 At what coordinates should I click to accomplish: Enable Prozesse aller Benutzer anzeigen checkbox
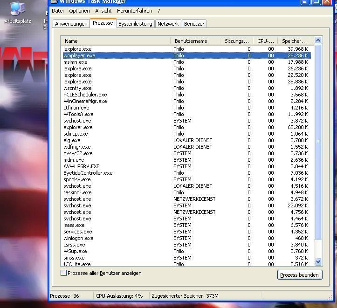[x=63, y=273]
